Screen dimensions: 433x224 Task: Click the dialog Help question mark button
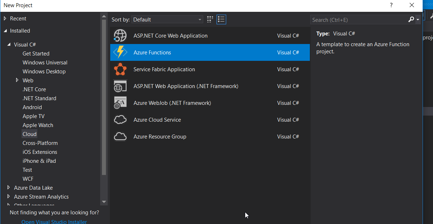point(391,5)
